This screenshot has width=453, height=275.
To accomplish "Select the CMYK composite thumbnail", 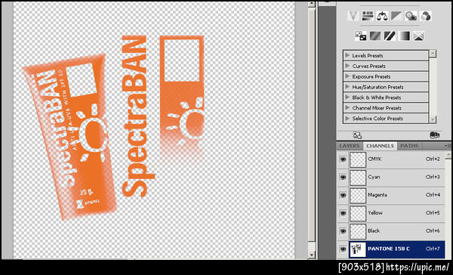I will point(358,159).
